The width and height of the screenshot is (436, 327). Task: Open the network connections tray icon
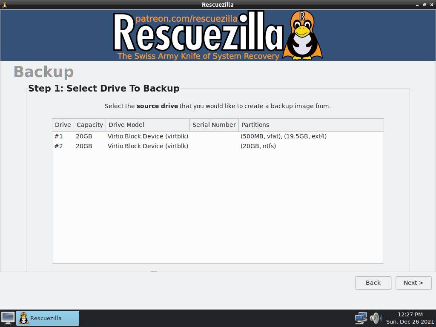point(361,318)
